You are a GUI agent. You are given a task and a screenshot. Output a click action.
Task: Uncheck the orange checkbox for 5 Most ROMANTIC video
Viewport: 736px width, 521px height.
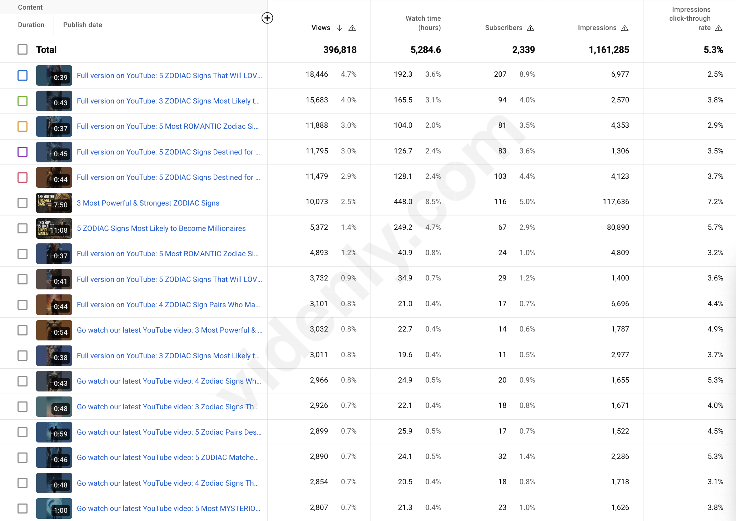tap(23, 126)
